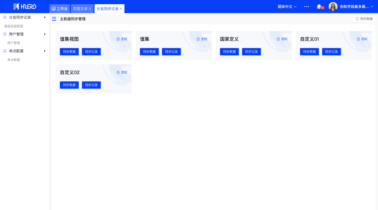Click the user avatar picture
378x210 pixels.
333,7
